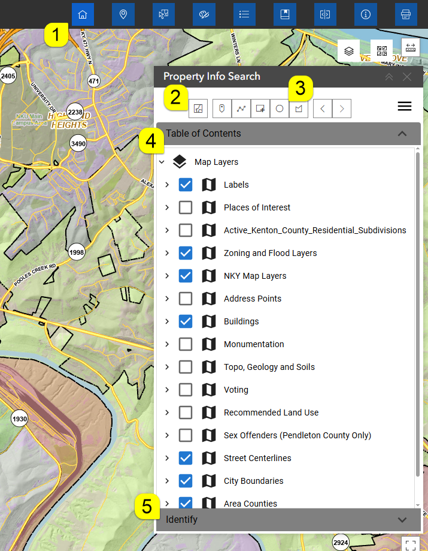Open the measure ruler tool

click(x=410, y=49)
